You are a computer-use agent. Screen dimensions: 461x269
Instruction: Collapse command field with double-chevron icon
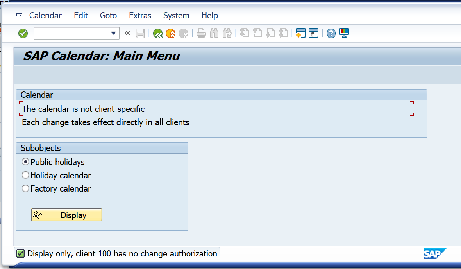click(127, 33)
